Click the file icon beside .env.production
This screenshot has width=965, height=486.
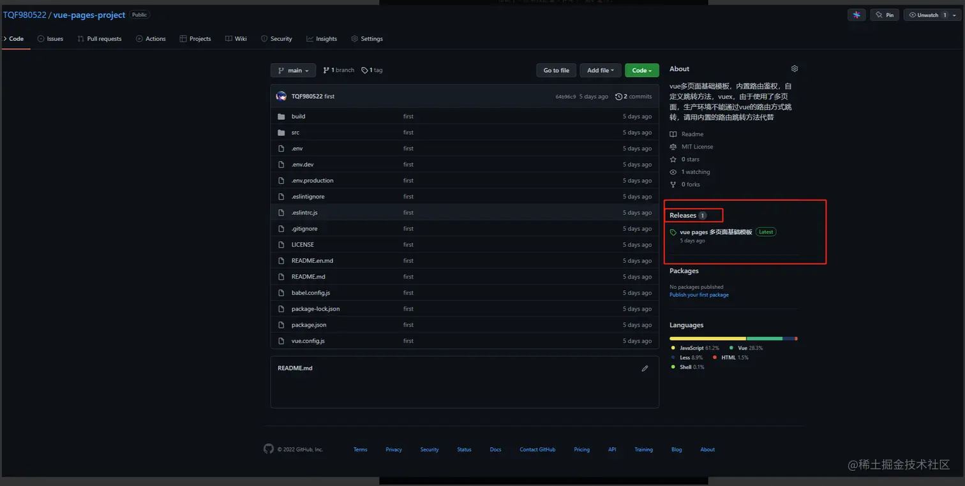[x=281, y=180]
